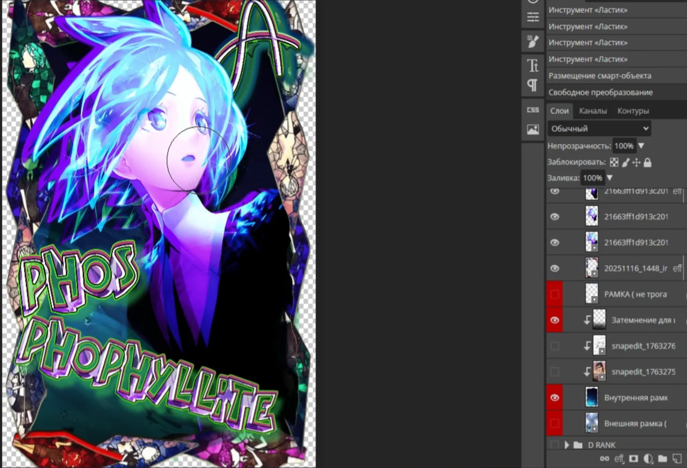Image resolution: width=687 pixels, height=468 pixels.
Task: Open the 'Обычный' blend mode dropdown
Action: click(599, 128)
